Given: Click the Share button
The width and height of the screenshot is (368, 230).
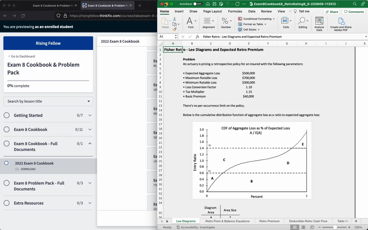Looking at the screenshot, I should (331, 12).
